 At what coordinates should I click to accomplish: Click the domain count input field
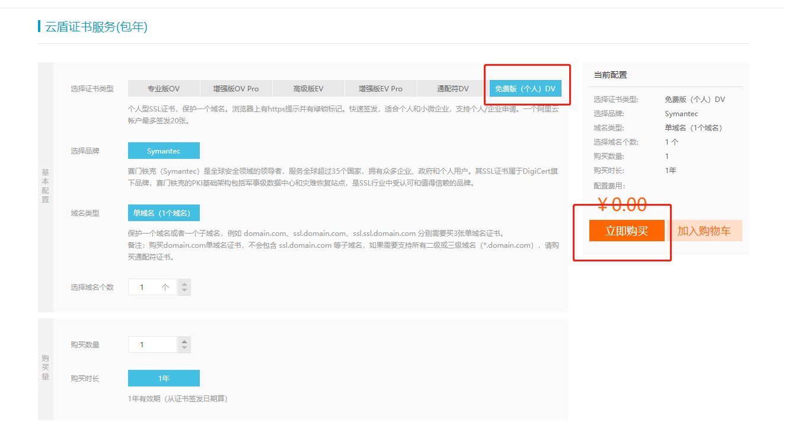pyautogui.click(x=148, y=286)
